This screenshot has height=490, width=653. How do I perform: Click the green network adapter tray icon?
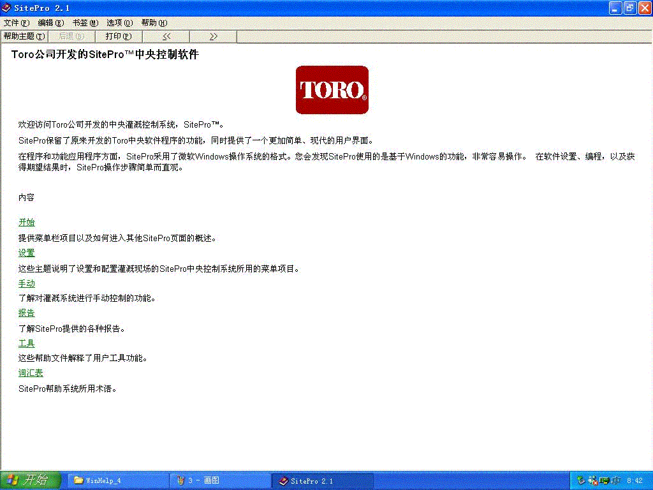click(x=604, y=480)
